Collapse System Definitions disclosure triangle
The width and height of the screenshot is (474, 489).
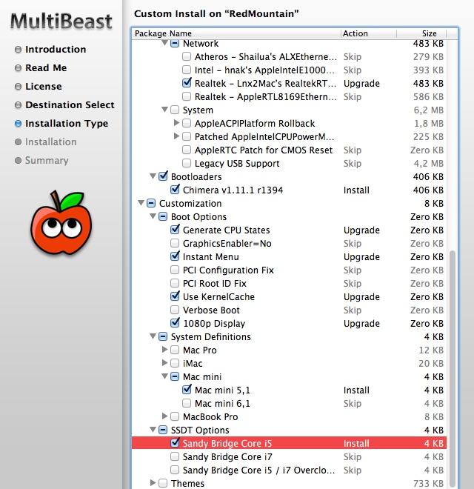[153, 336]
